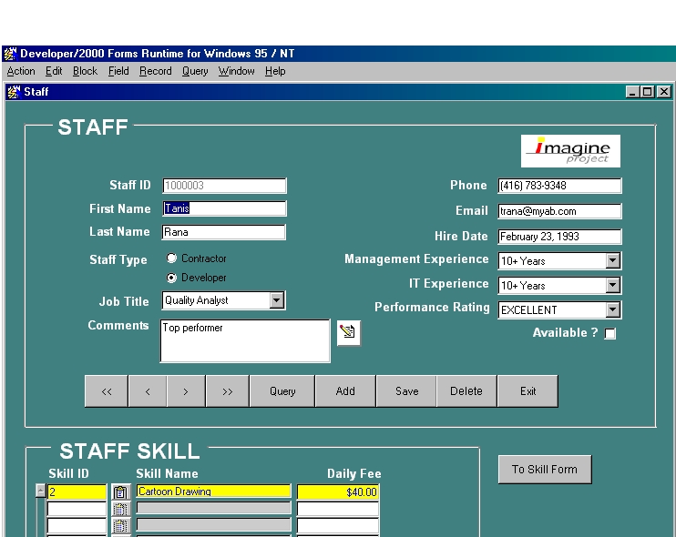676x537 pixels.
Task: Select the Contractor staff type
Action: coord(172,258)
